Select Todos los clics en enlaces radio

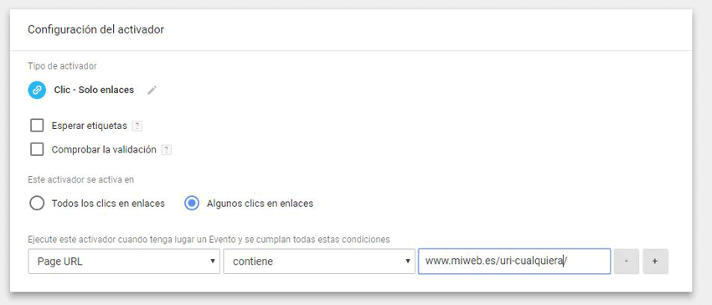point(37,203)
